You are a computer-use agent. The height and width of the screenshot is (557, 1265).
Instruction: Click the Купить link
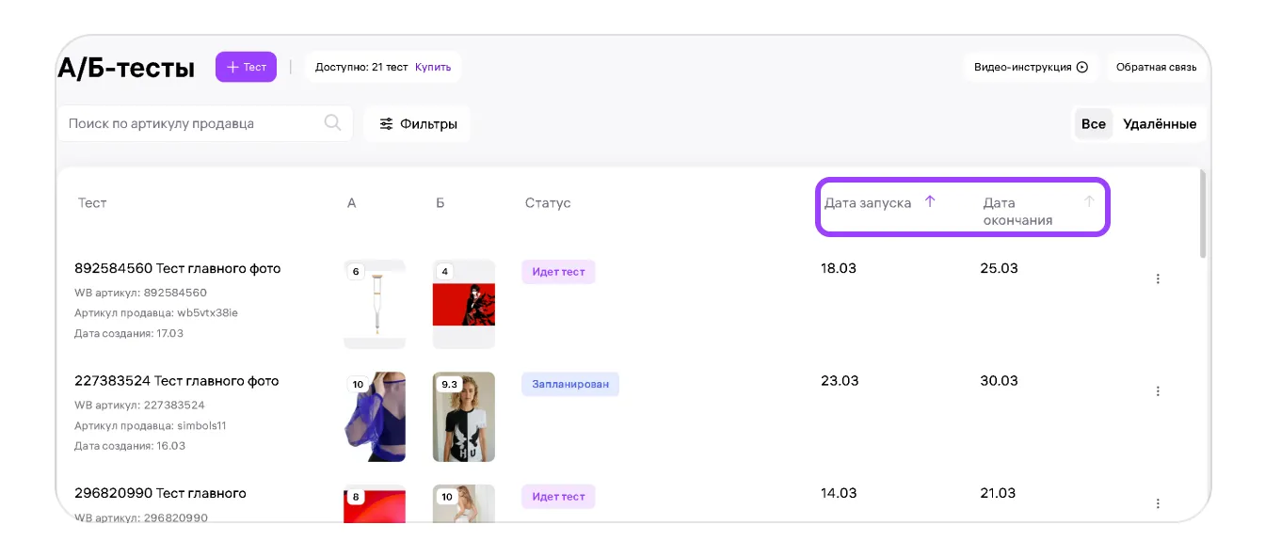[x=433, y=68]
